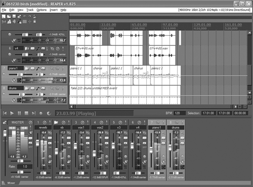Open the View menu

coord(20,10)
